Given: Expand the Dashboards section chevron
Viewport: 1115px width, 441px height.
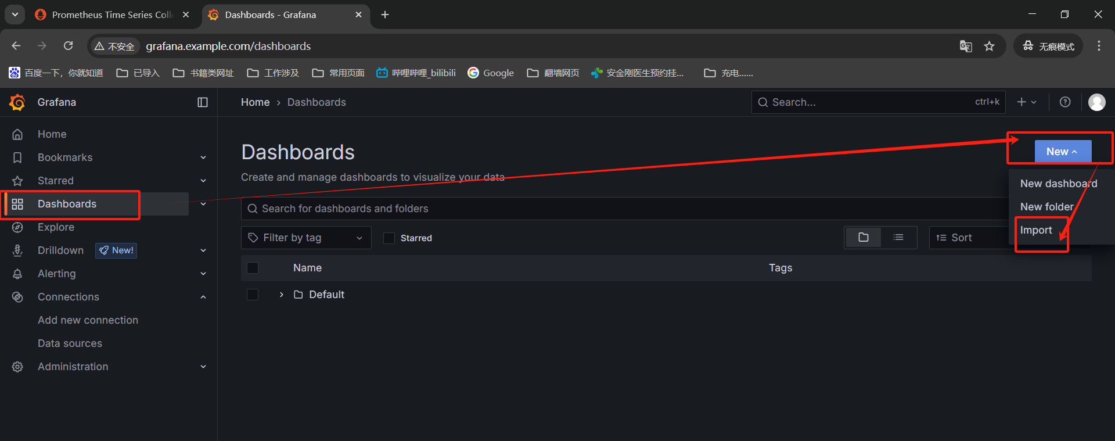Looking at the screenshot, I should (x=203, y=204).
